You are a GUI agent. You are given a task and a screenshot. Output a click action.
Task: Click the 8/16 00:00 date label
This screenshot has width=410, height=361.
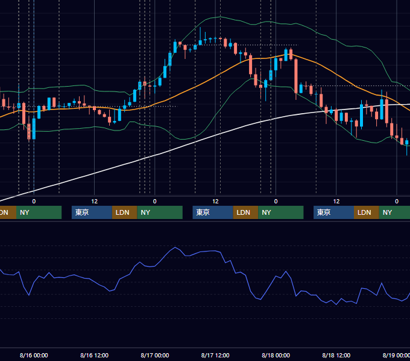pos(34,355)
